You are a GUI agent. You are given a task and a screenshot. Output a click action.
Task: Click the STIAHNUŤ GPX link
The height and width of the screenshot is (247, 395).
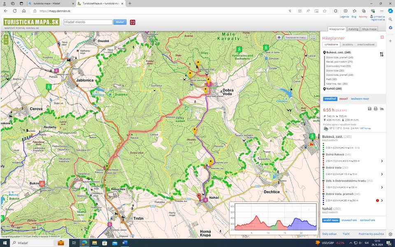(x=349, y=220)
